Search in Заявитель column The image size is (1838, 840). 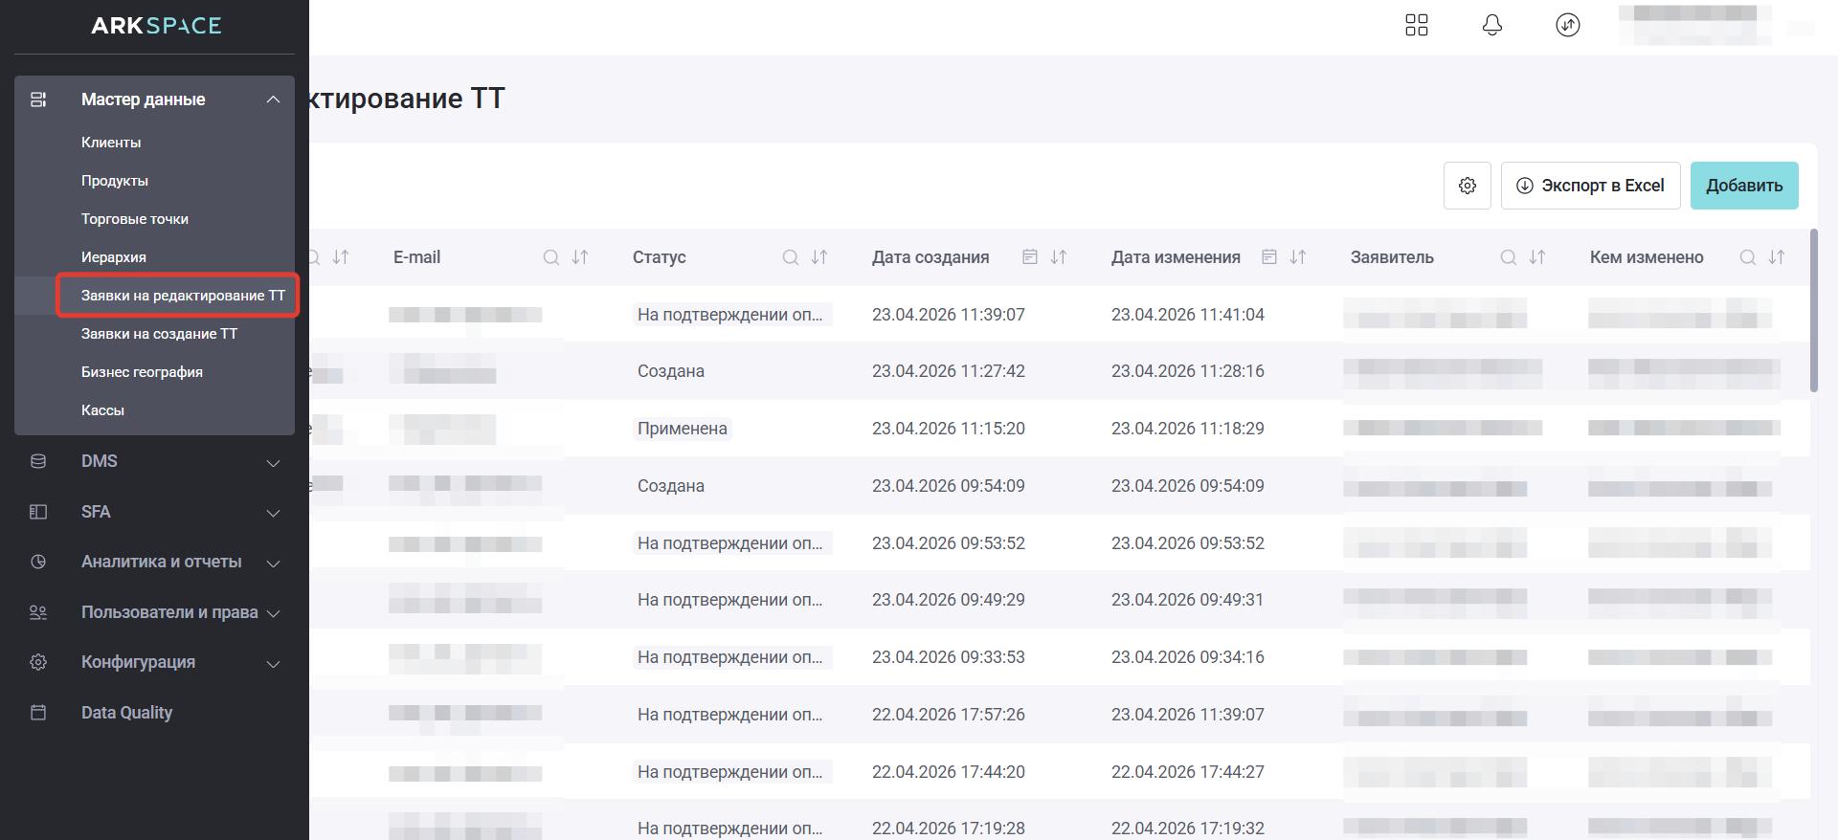coord(1508,257)
